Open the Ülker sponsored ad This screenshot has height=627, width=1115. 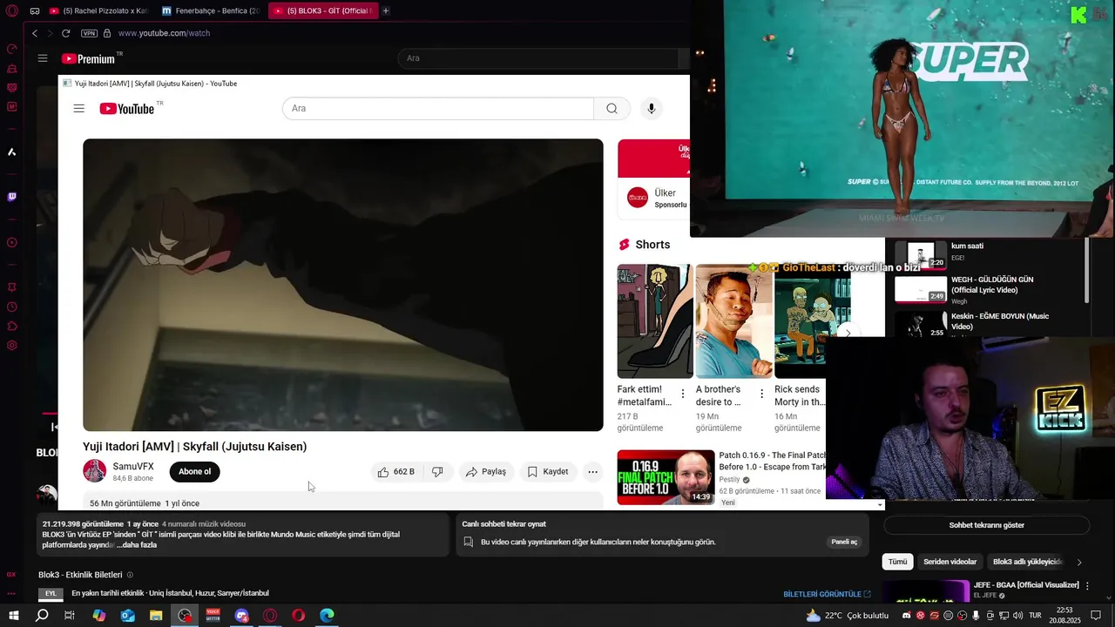click(653, 179)
